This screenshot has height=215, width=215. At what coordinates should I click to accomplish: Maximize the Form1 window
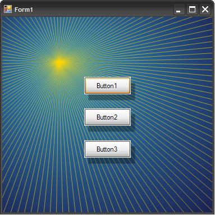coord(192,10)
